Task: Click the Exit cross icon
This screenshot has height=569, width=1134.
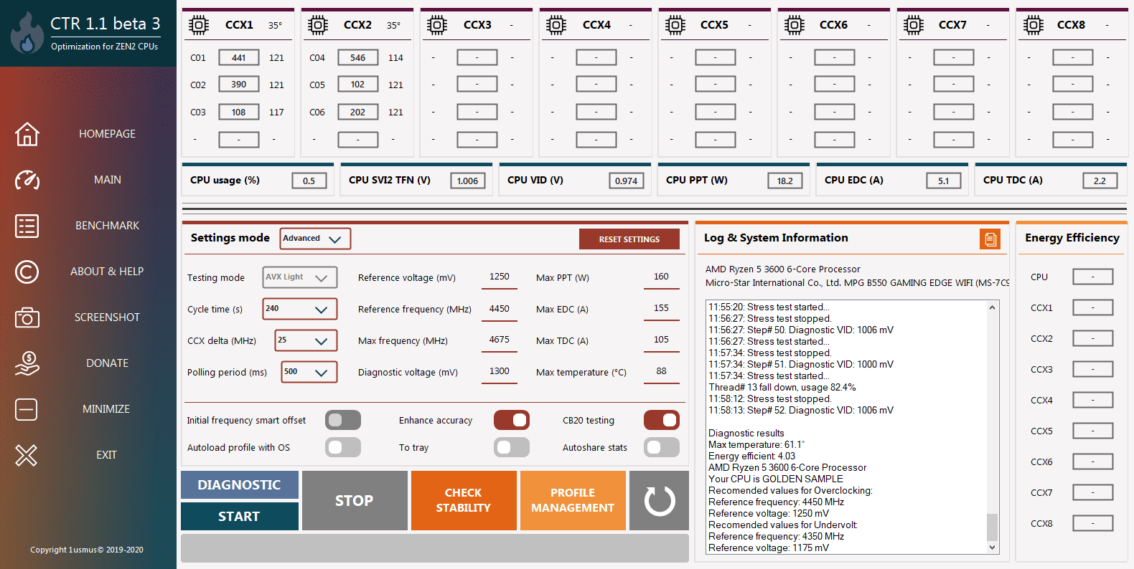Action: [27, 455]
